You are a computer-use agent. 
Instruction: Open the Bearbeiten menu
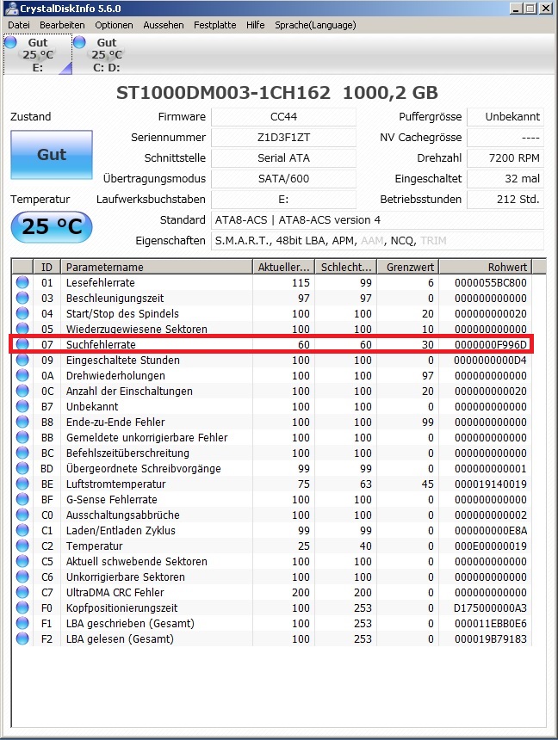click(x=62, y=25)
